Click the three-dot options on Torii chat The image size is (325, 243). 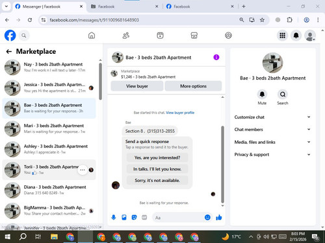(x=83, y=170)
